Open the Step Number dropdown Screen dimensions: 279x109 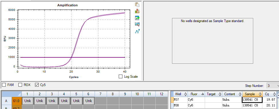coord(273,86)
